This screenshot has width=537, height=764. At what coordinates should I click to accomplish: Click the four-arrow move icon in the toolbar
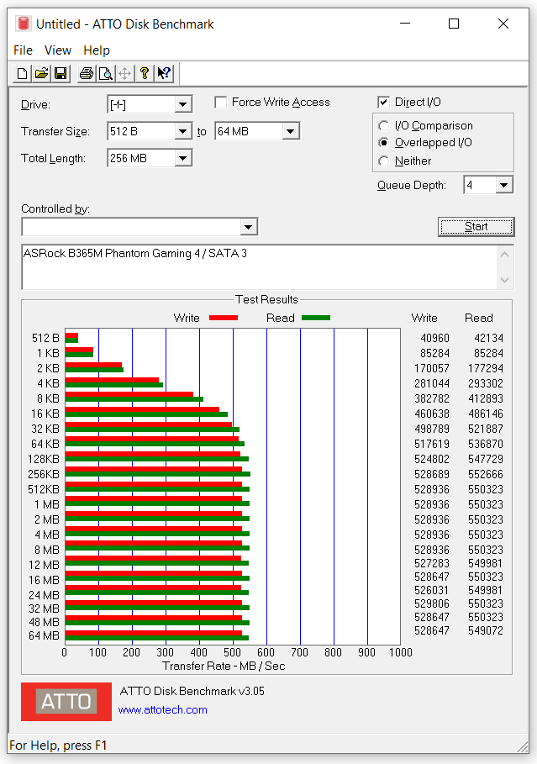click(124, 74)
